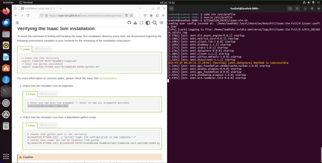Toggle reader view in address bar
322x163 pixels.
pyautogui.click(x=127, y=16)
